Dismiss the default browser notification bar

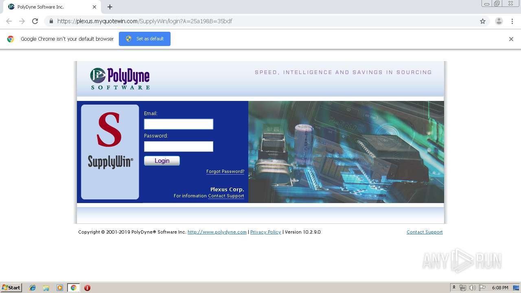pos(511,39)
